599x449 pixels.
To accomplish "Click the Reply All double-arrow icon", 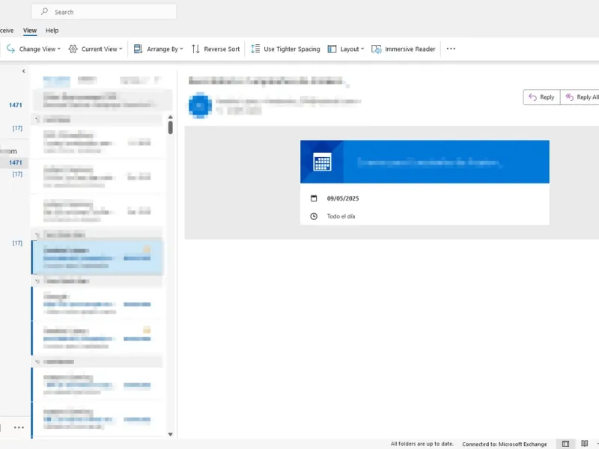I will click(569, 97).
